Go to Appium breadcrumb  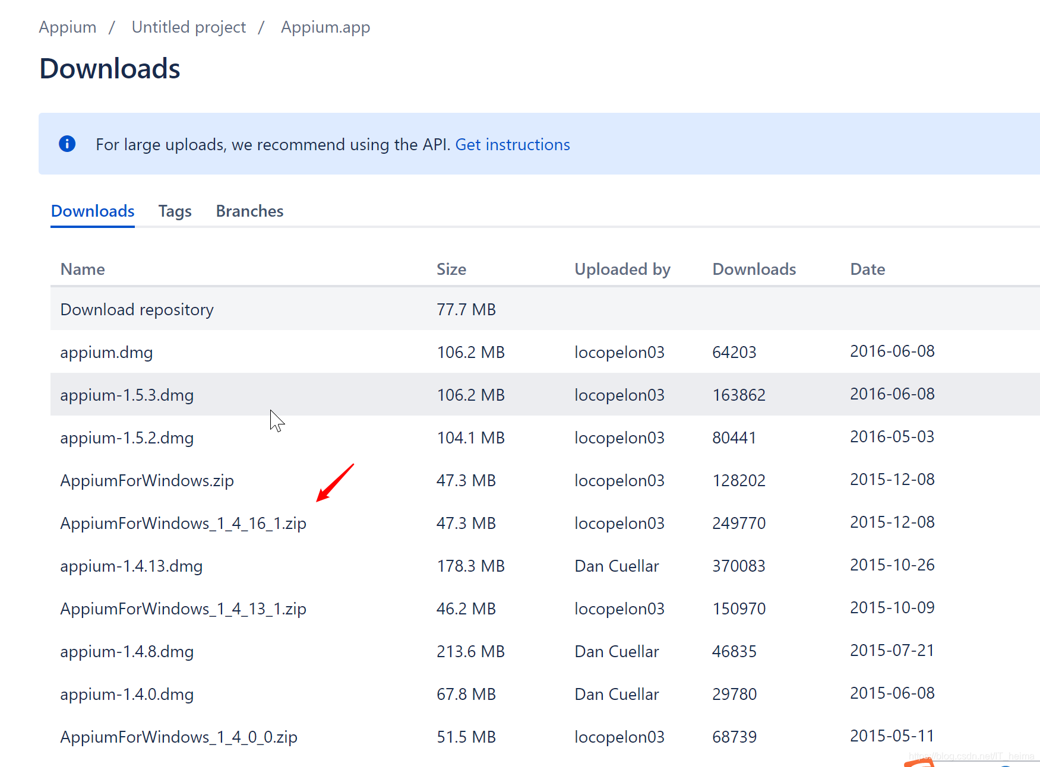click(68, 27)
